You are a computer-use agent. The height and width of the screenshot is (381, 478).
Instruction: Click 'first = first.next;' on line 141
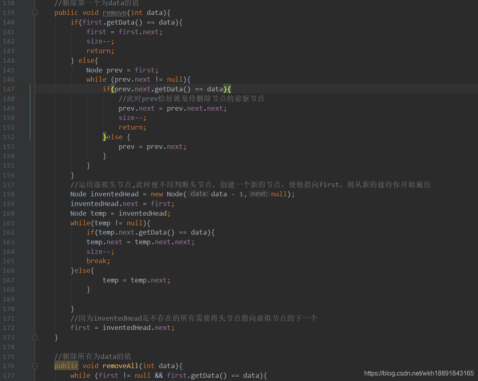(124, 32)
